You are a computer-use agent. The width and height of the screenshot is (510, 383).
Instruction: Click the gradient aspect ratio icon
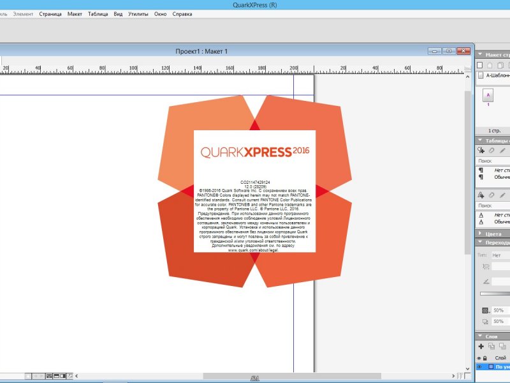(x=486, y=267)
